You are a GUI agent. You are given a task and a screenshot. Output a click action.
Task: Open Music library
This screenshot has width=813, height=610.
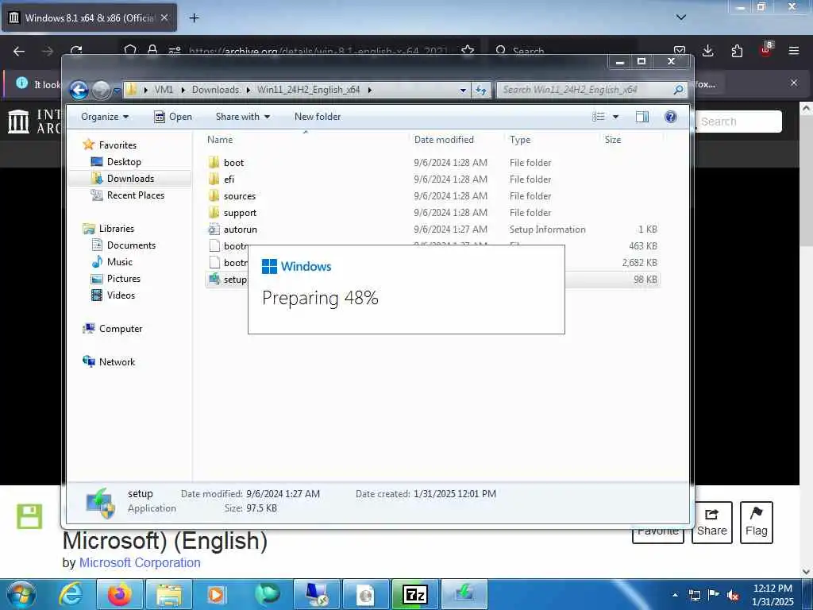click(x=119, y=261)
